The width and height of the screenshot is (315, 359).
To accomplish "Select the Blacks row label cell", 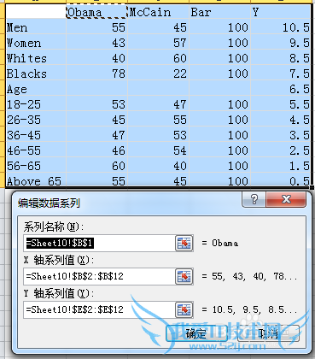I will click(36, 74).
